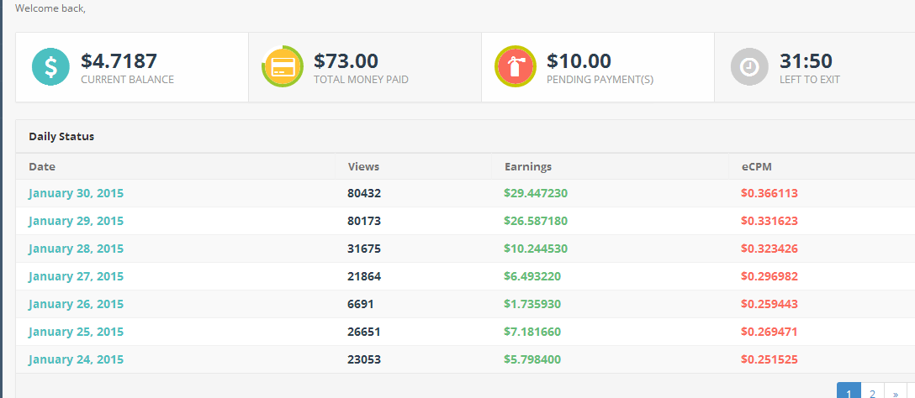
Task: Select the January 28, 2015 entry
Action: [76, 249]
